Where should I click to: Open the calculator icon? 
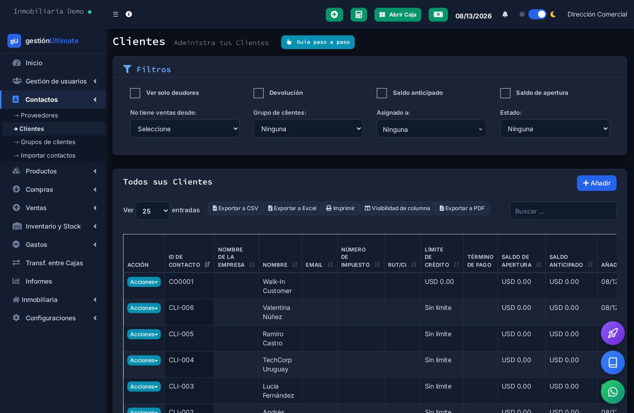pos(359,14)
